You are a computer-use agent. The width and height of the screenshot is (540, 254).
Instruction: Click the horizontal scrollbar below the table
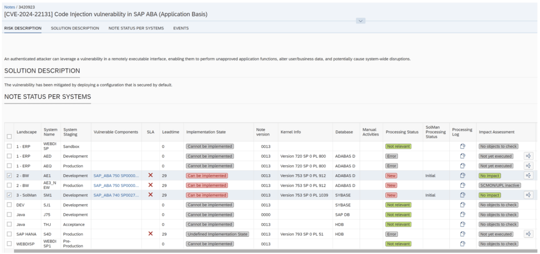[246, 250]
